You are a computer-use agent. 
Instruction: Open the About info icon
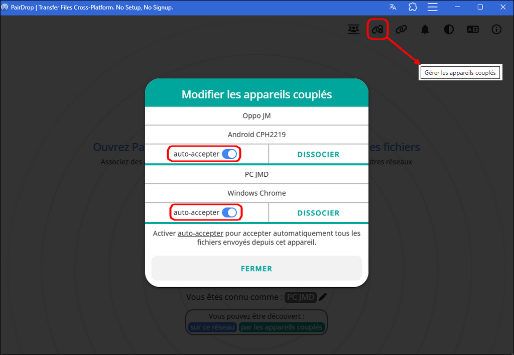[x=496, y=30]
